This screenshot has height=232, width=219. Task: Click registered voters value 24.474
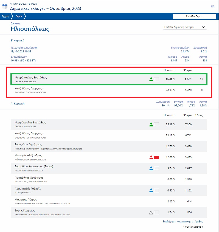[x=185, y=52]
